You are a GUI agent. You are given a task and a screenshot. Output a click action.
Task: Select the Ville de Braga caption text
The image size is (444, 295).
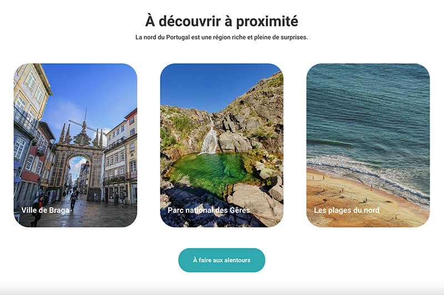point(46,210)
